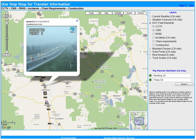Open the CCTV camera north of Quincy

(118, 117)
